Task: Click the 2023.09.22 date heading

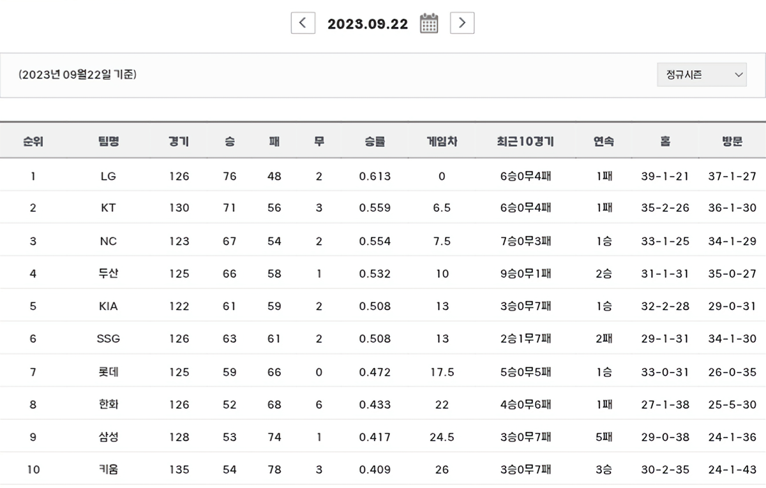Action: pyautogui.click(x=368, y=24)
